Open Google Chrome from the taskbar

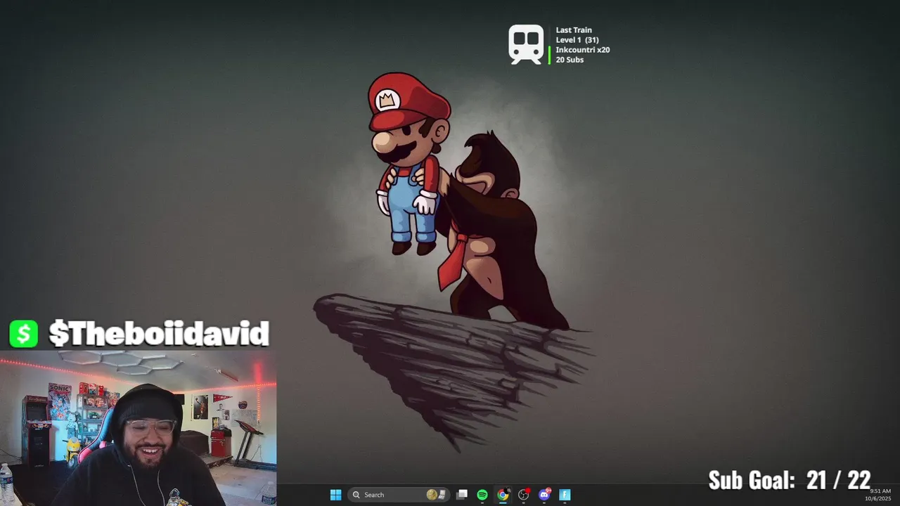point(503,495)
